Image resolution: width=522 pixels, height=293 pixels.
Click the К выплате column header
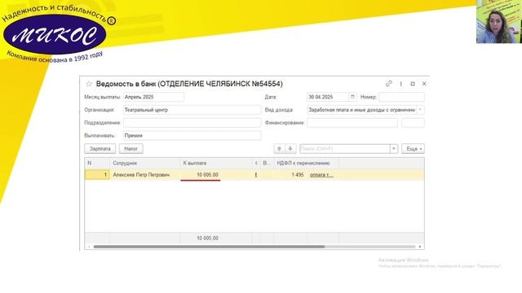pyautogui.click(x=216, y=163)
